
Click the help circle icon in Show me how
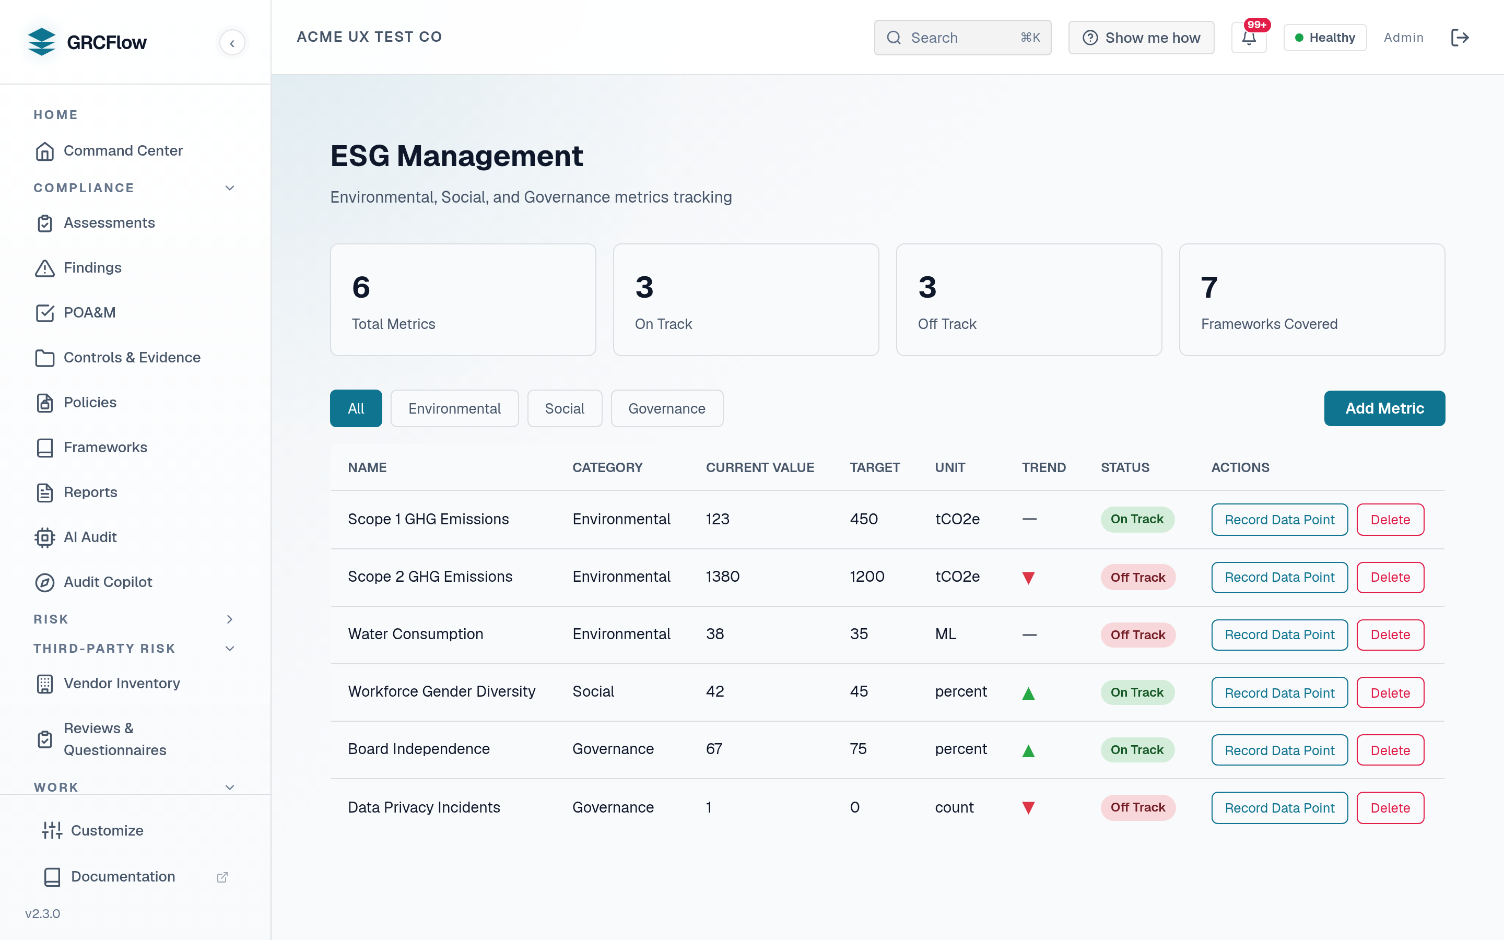1090,38
